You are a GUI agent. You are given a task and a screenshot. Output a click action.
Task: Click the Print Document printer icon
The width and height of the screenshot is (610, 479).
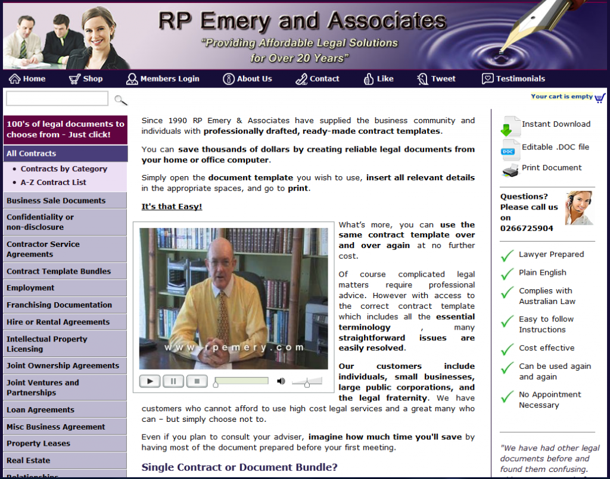[510, 170]
